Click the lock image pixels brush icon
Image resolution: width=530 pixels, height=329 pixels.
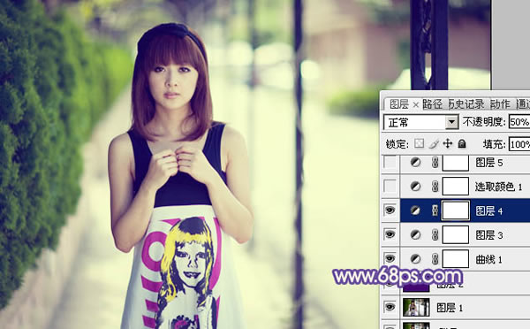pos(434,144)
